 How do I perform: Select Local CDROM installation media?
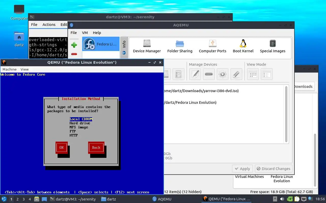81,119
